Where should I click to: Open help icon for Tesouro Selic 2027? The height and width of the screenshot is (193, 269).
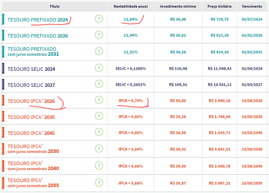coord(99,84)
